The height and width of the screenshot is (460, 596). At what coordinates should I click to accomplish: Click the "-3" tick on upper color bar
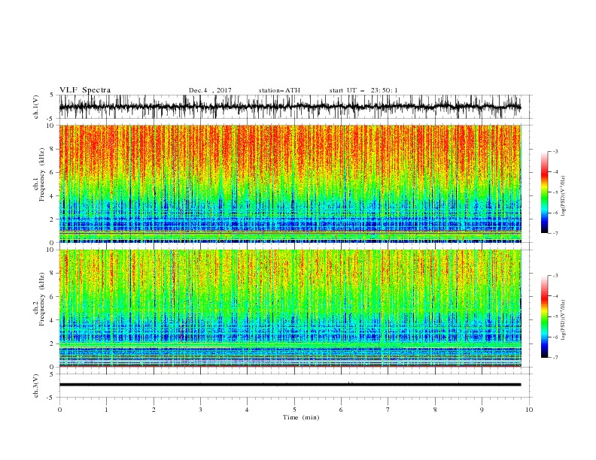click(x=555, y=151)
